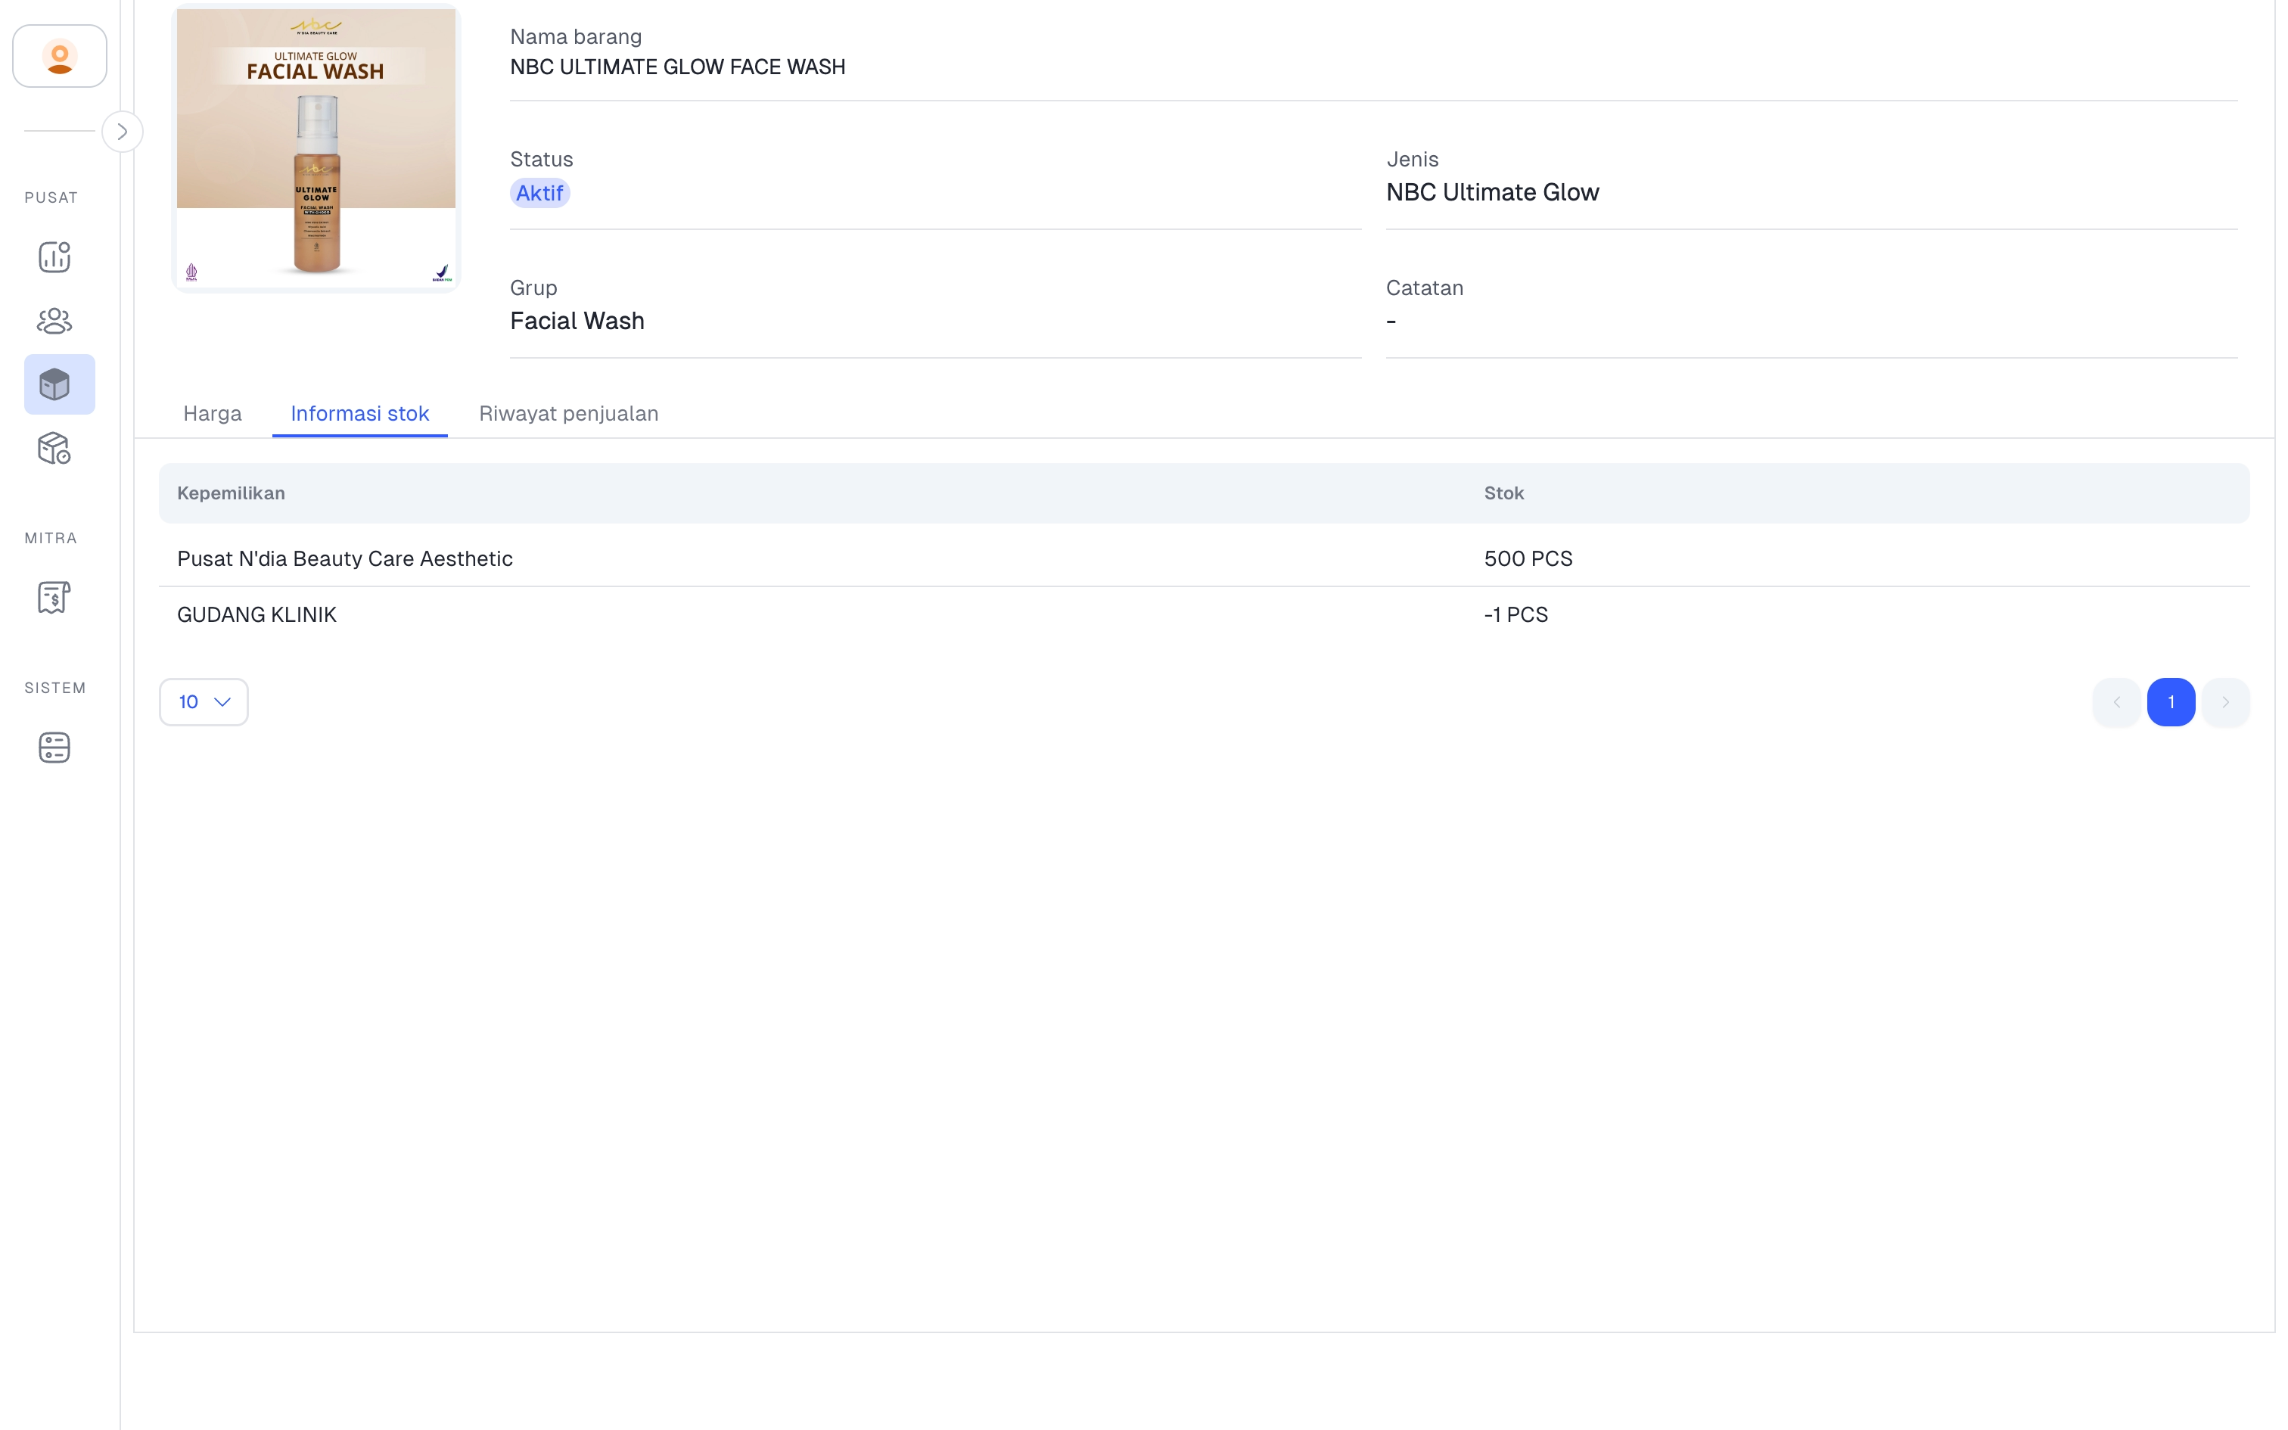Click the Stok column header
Screen dimensions: 2288x1430
pyautogui.click(x=1504, y=493)
